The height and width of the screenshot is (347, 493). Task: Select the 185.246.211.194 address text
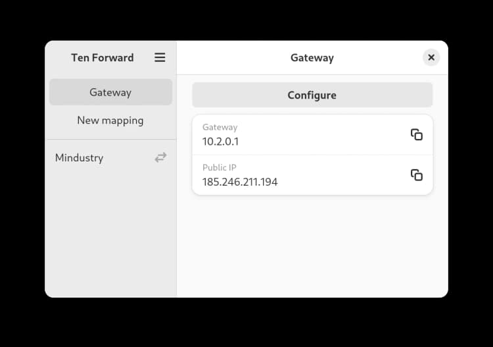[x=240, y=182]
